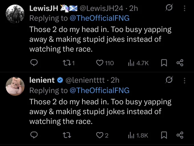This screenshot has height=146, width=194.
Task: Open LewisJH's horse profile picture
Action: tap(15, 14)
